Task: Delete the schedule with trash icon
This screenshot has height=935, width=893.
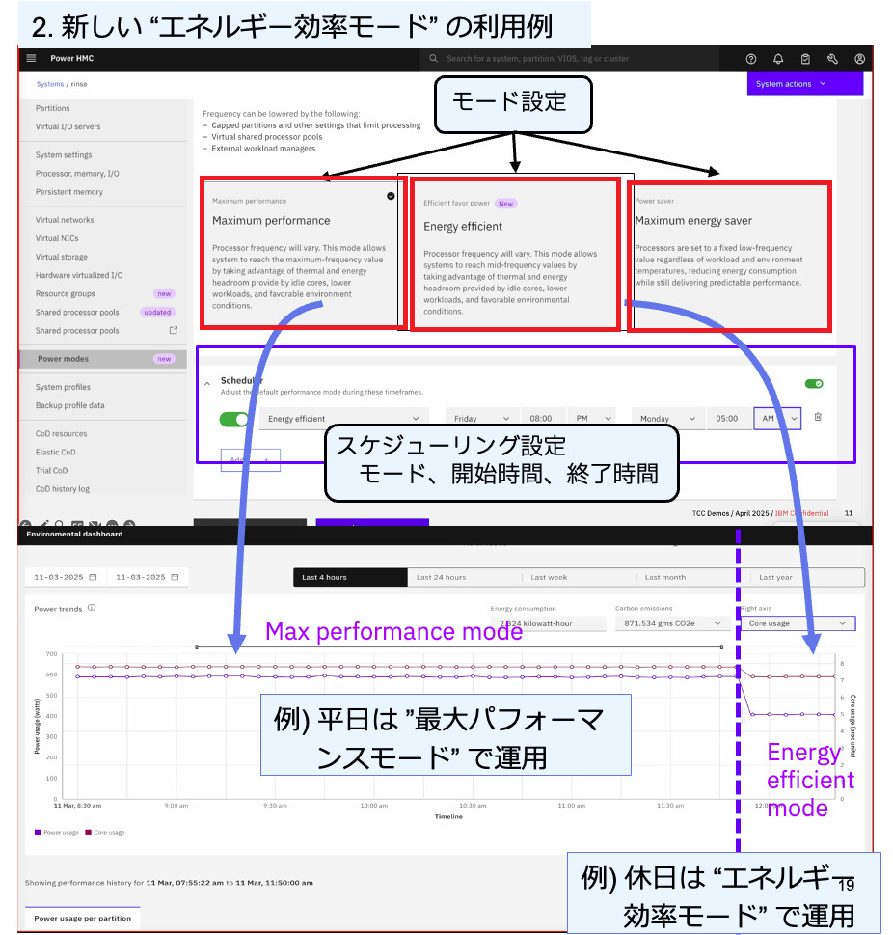Action: coord(818,417)
